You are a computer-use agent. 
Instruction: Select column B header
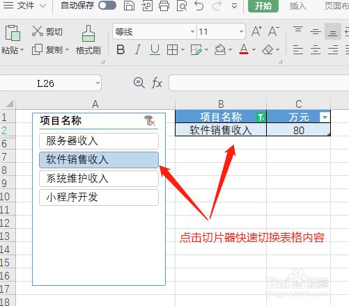pos(221,104)
